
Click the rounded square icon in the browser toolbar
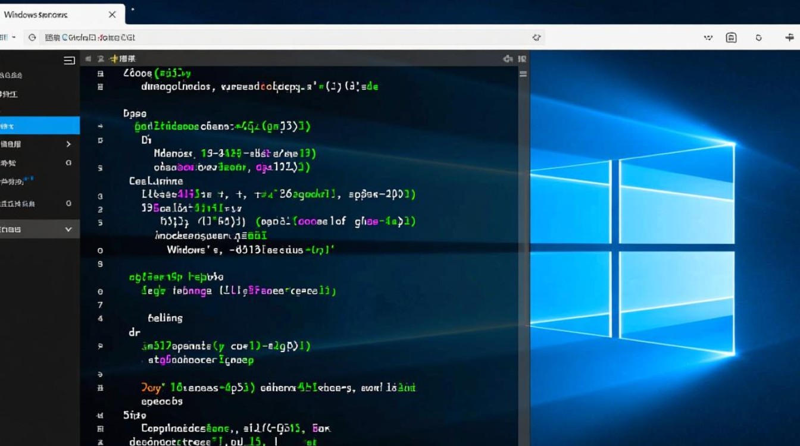731,37
